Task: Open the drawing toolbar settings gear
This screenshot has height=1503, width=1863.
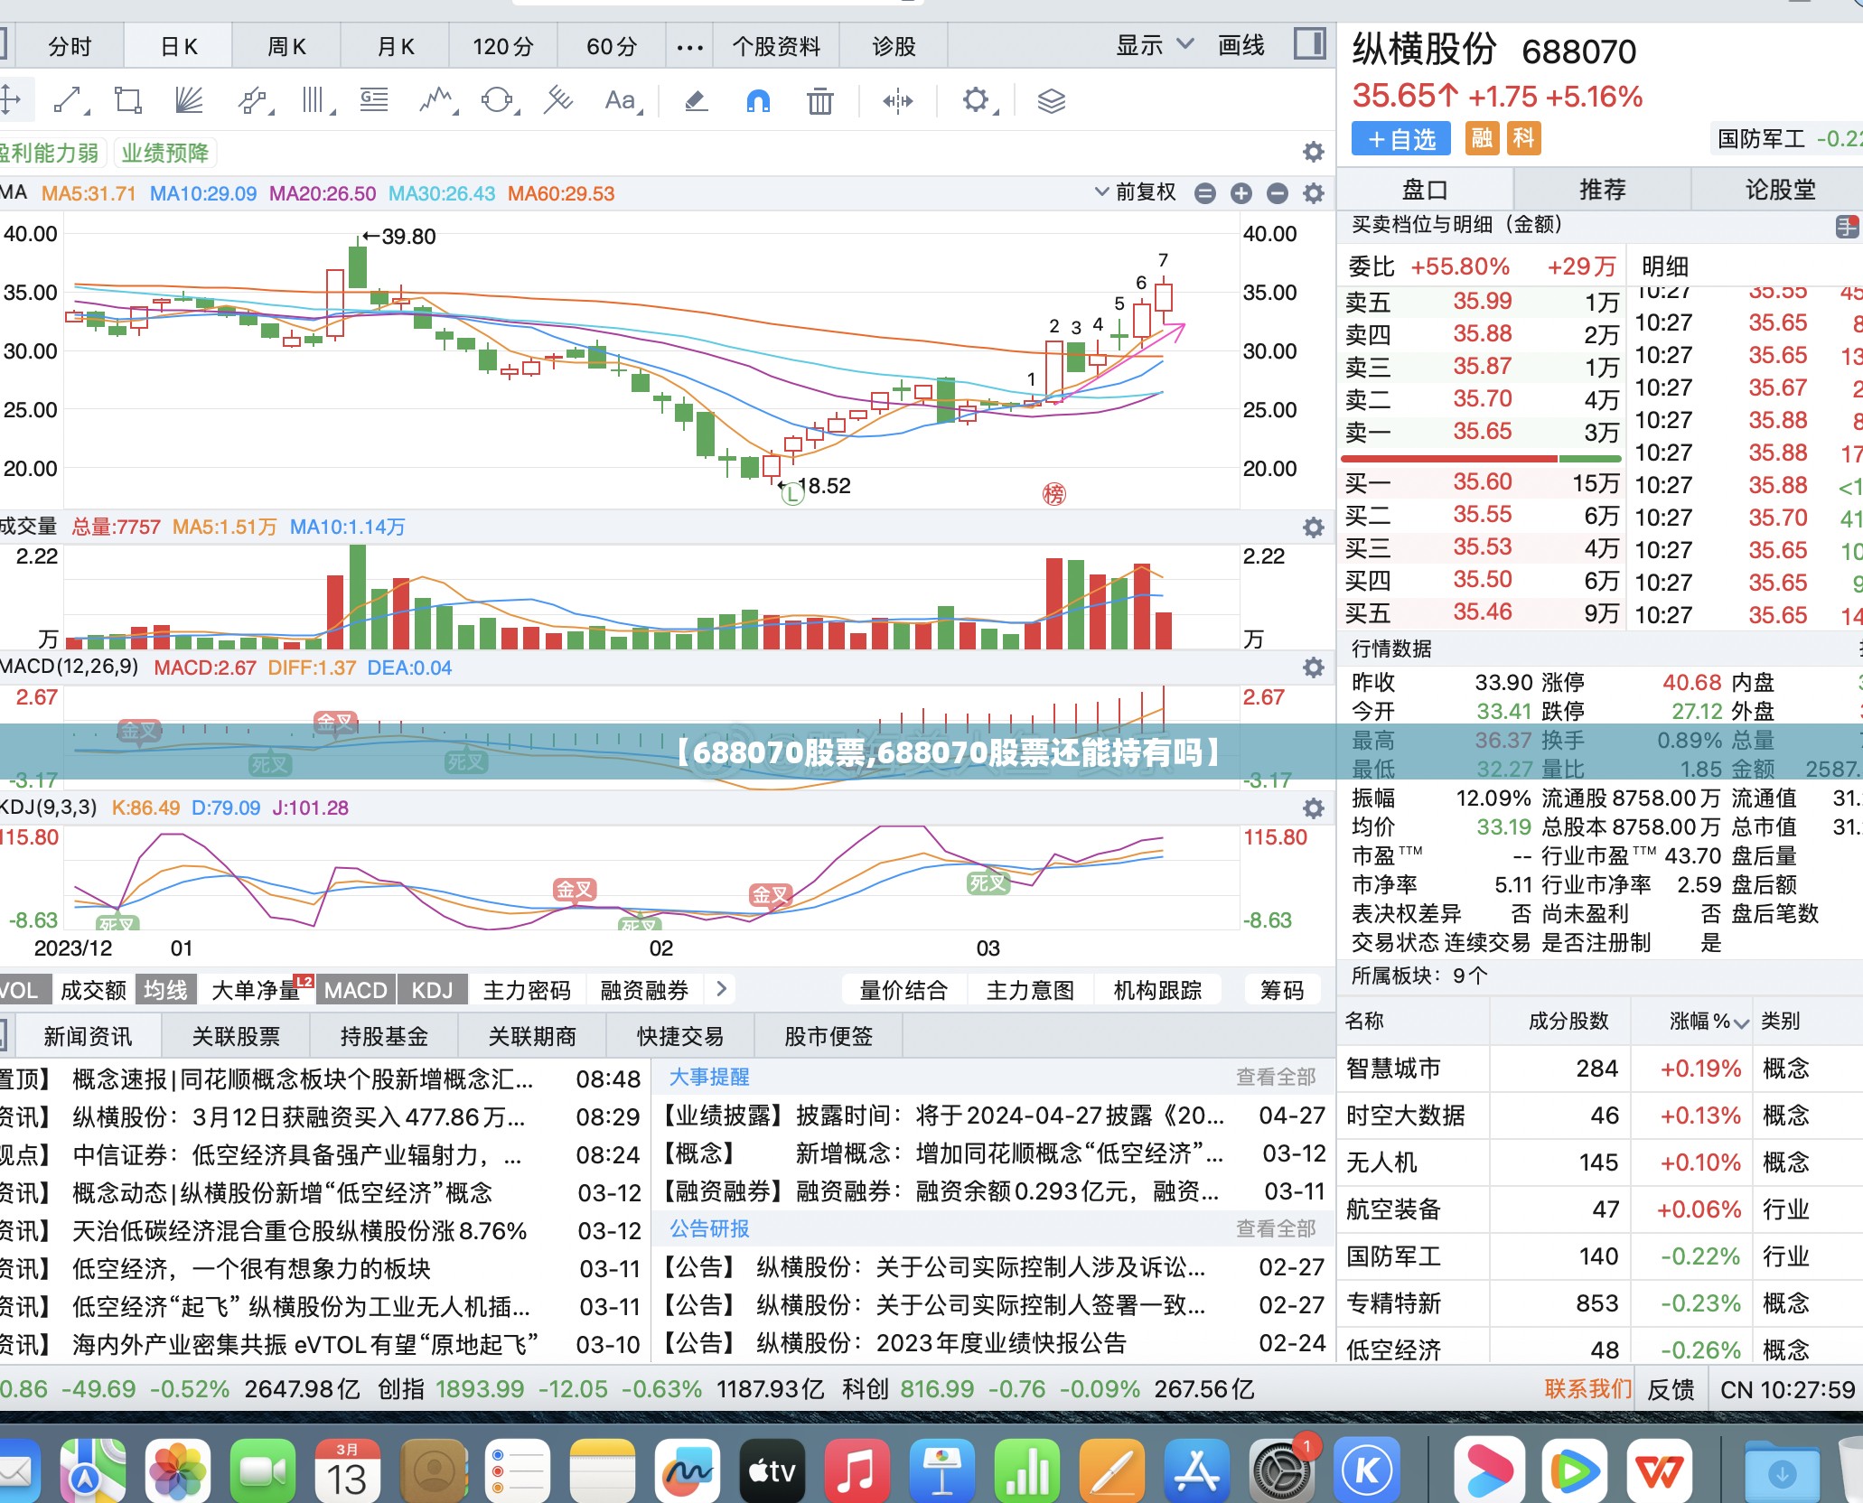Action: 976,100
